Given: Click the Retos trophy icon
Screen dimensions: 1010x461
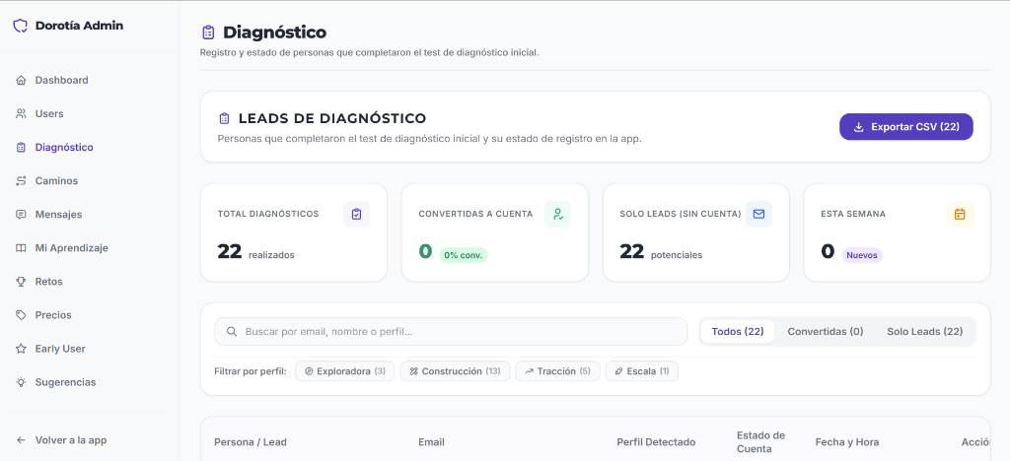Looking at the screenshot, I should tap(21, 282).
